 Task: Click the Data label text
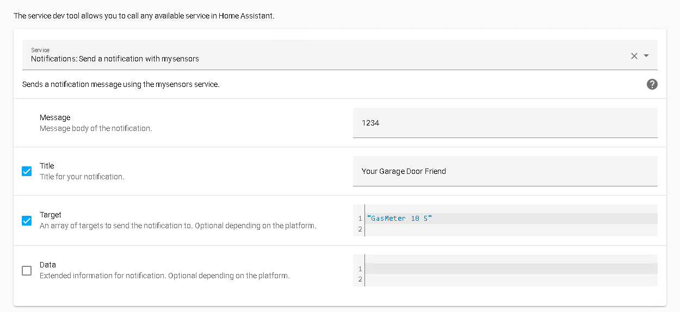click(48, 265)
